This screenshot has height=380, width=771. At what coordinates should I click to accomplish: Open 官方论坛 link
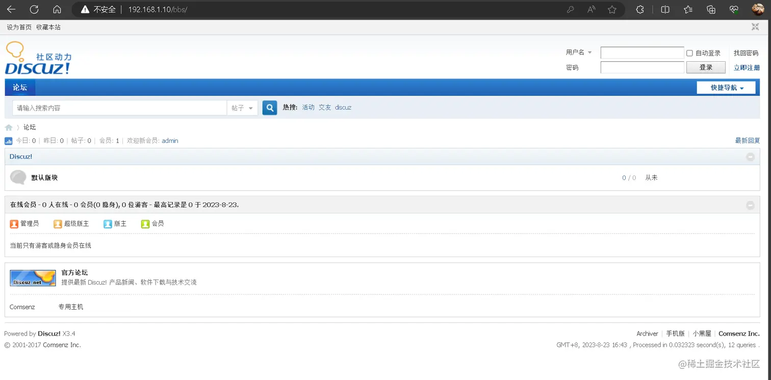point(74,273)
